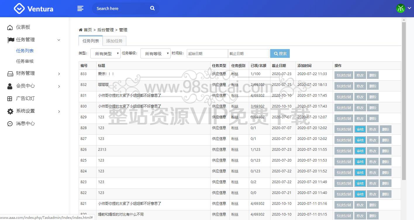Open the 所有等级 task level dropdown

pos(156,53)
